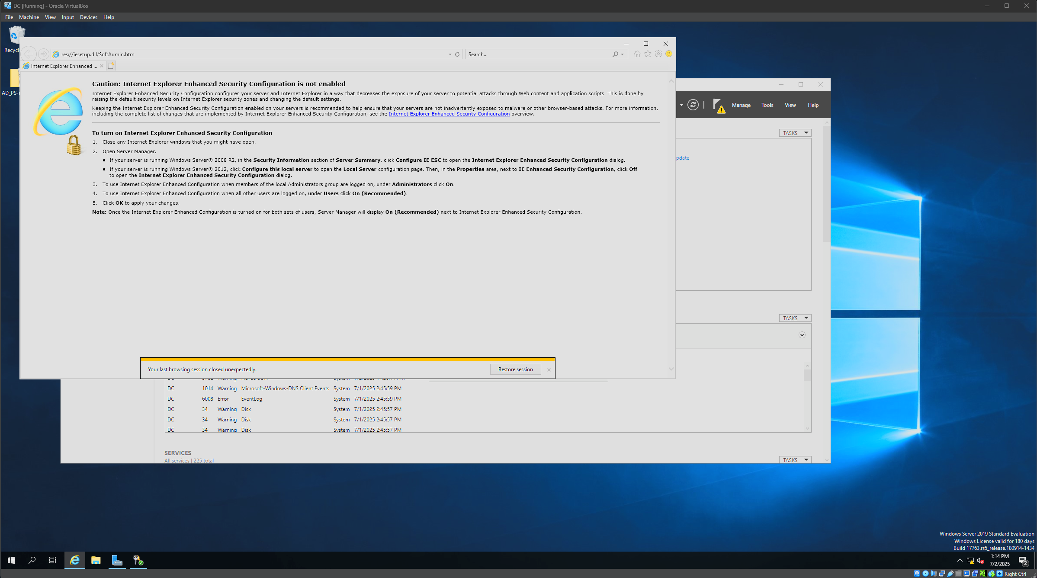Expand the search provider dropdown arrow
This screenshot has height=578, width=1037.
[x=622, y=55]
